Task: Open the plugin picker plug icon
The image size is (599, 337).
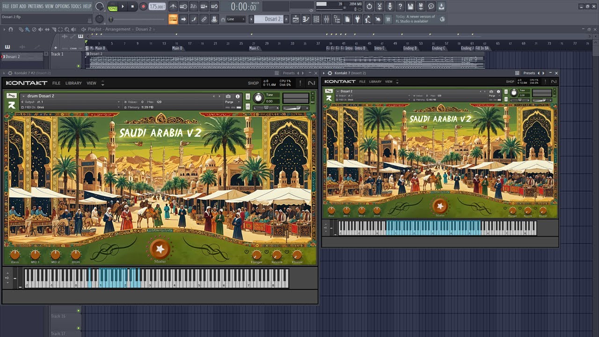Action: (358, 19)
